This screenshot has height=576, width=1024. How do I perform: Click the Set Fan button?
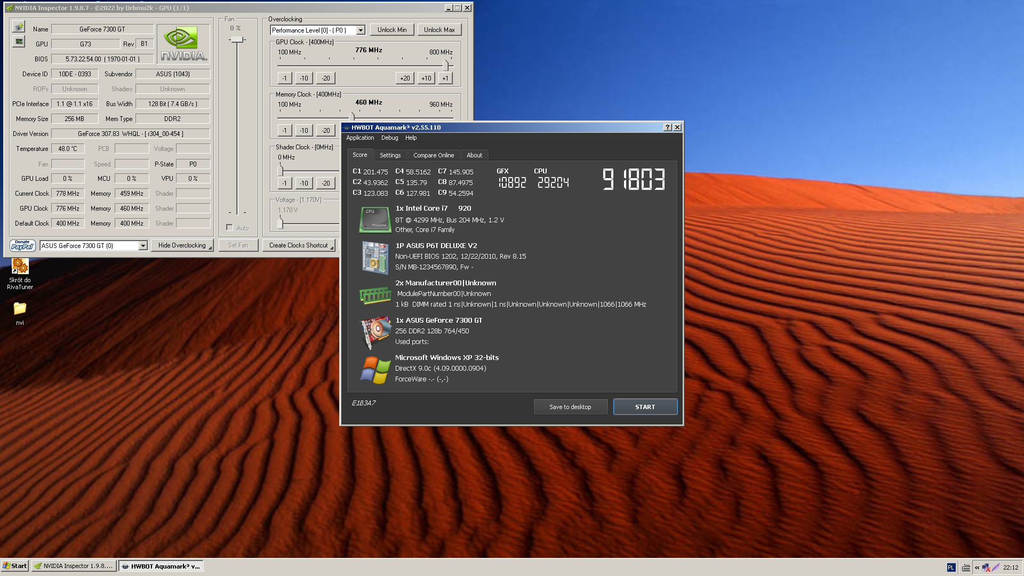[238, 245]
